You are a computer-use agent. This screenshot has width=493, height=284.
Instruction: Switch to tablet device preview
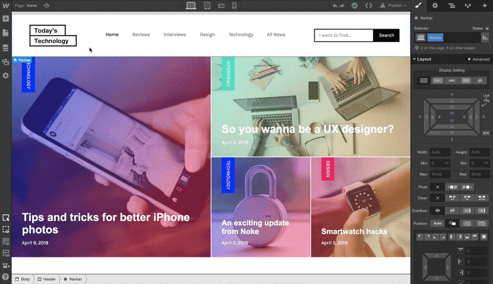[207, 5]
